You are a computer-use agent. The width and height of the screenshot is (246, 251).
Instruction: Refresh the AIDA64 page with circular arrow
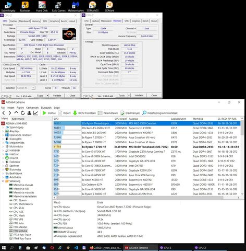[x=22, y=113]
